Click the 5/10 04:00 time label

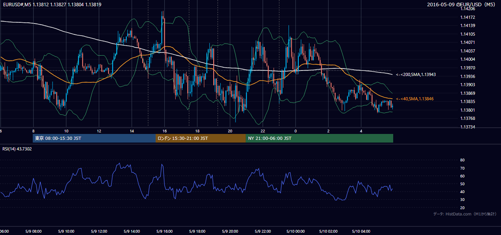pyautogui.click(x=361, y=231)
